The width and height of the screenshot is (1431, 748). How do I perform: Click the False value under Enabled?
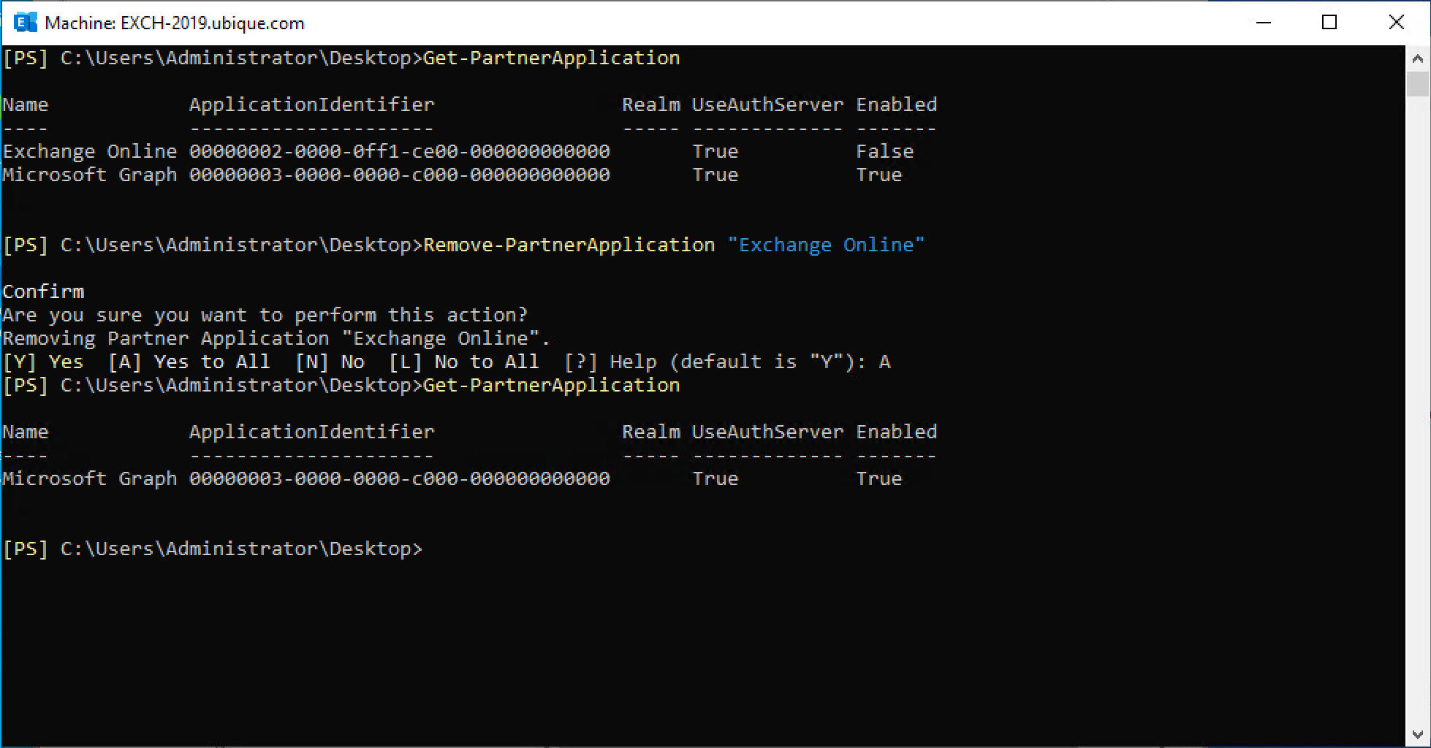(885, 152)
